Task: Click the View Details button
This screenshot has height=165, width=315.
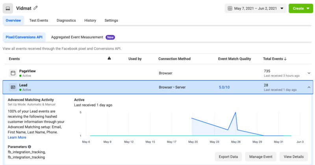Action: pyautogui.click(x=294, y=157)
